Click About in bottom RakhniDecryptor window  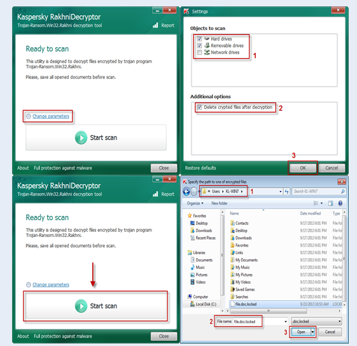[23, 336]
